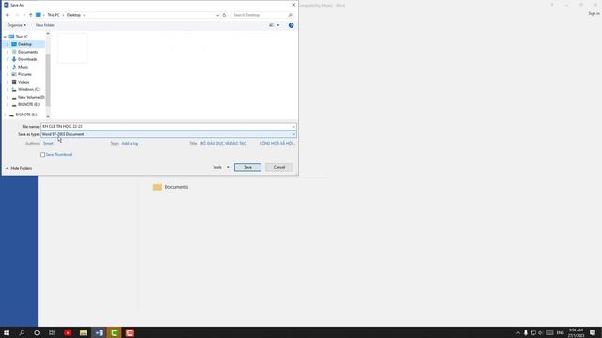Image resolution: width=602 pixels, height=338 pixels.
Task: Refresh the Desktop folder listing
Action: point(224,15)
